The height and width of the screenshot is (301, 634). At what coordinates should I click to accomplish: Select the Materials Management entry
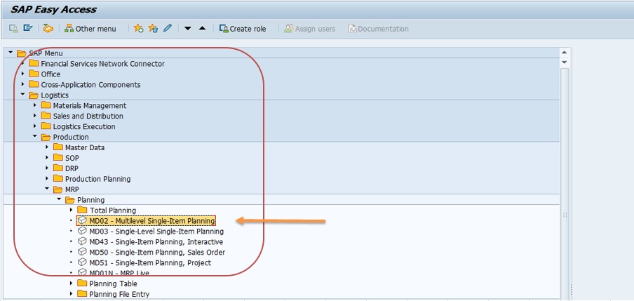tap(90, 105)
